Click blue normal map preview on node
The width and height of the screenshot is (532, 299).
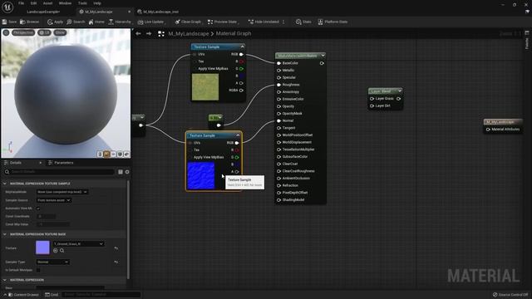[x=201, y=175]
